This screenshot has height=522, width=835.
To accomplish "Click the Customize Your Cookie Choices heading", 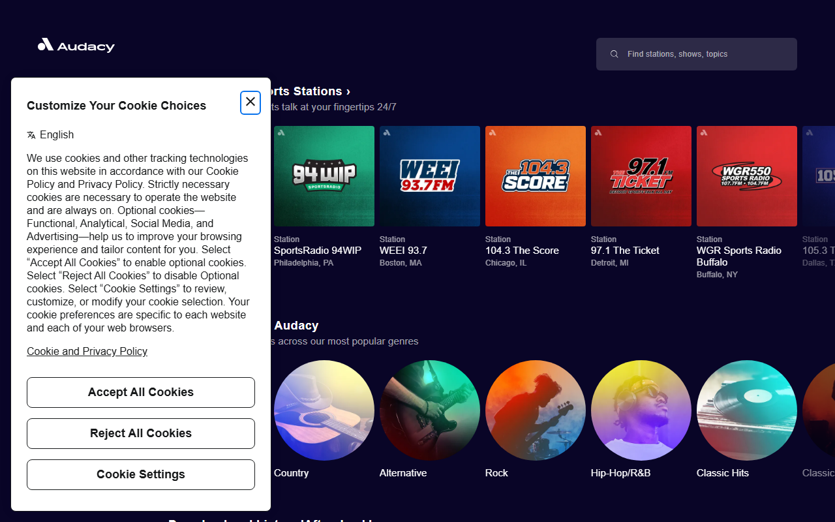I will point(117,106).
